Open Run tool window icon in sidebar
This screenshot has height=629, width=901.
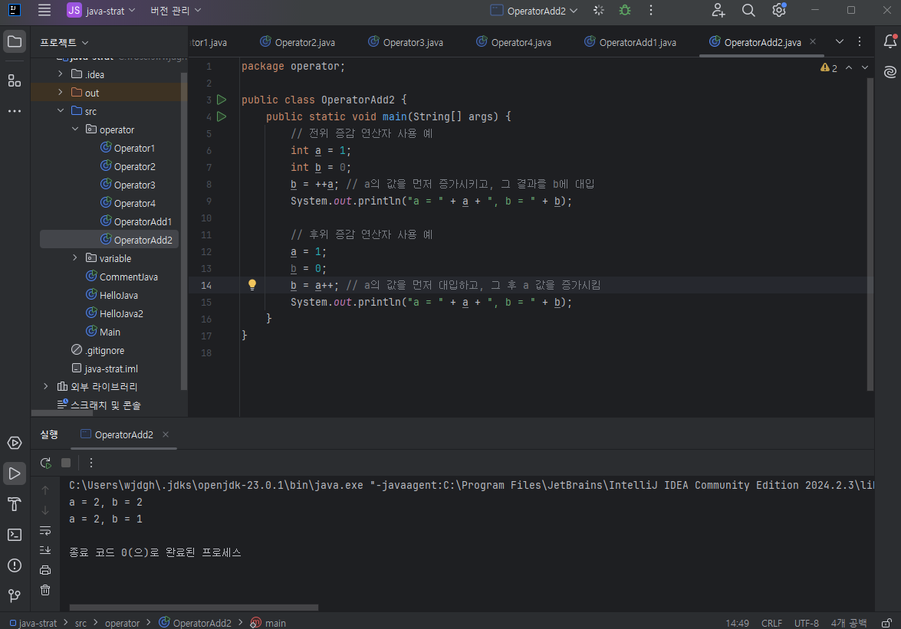click(x=15, y=473)
